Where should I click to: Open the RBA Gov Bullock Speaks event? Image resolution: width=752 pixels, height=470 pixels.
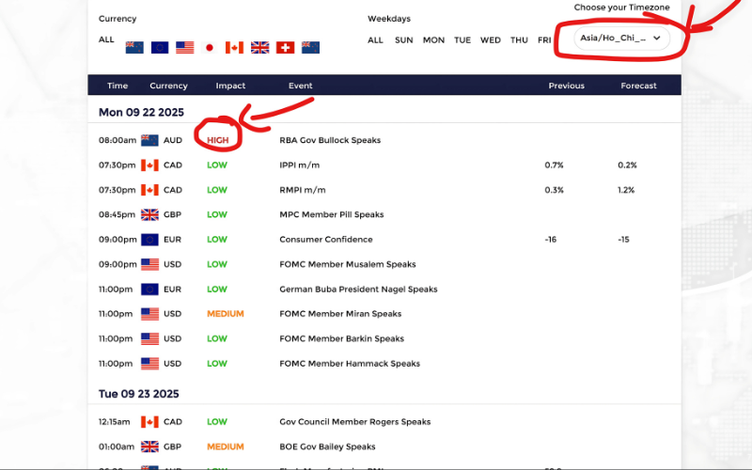(x=330, y=140)
